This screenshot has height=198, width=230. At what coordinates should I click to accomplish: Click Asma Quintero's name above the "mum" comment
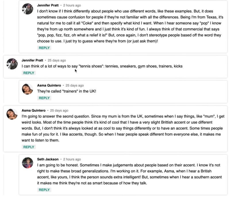point(33,110)
